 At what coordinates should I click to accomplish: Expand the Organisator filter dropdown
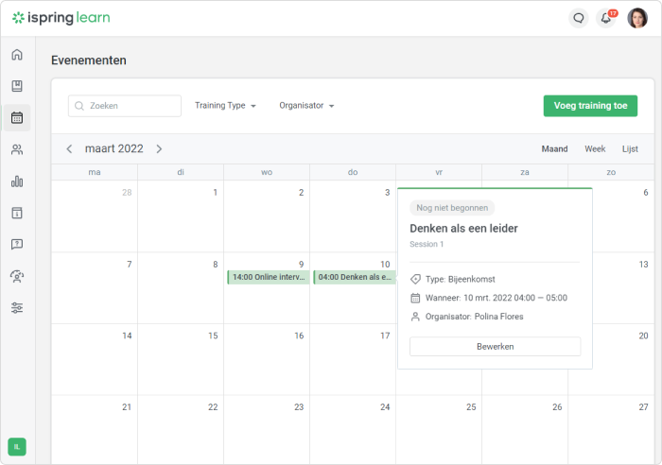click(306, 106)
